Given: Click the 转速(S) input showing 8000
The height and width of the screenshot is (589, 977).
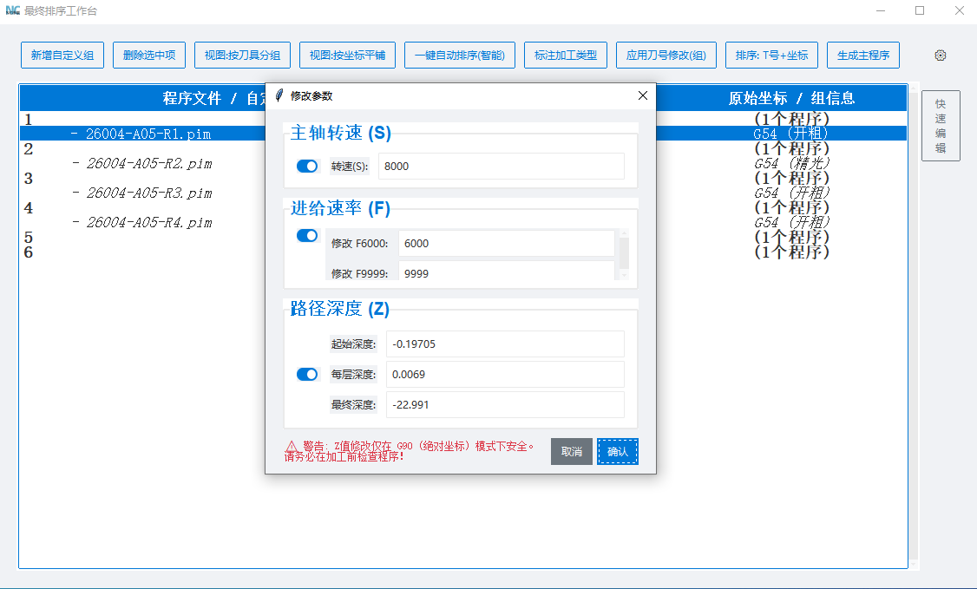Looking at the screenshot, I should click(x=503, y=166).
